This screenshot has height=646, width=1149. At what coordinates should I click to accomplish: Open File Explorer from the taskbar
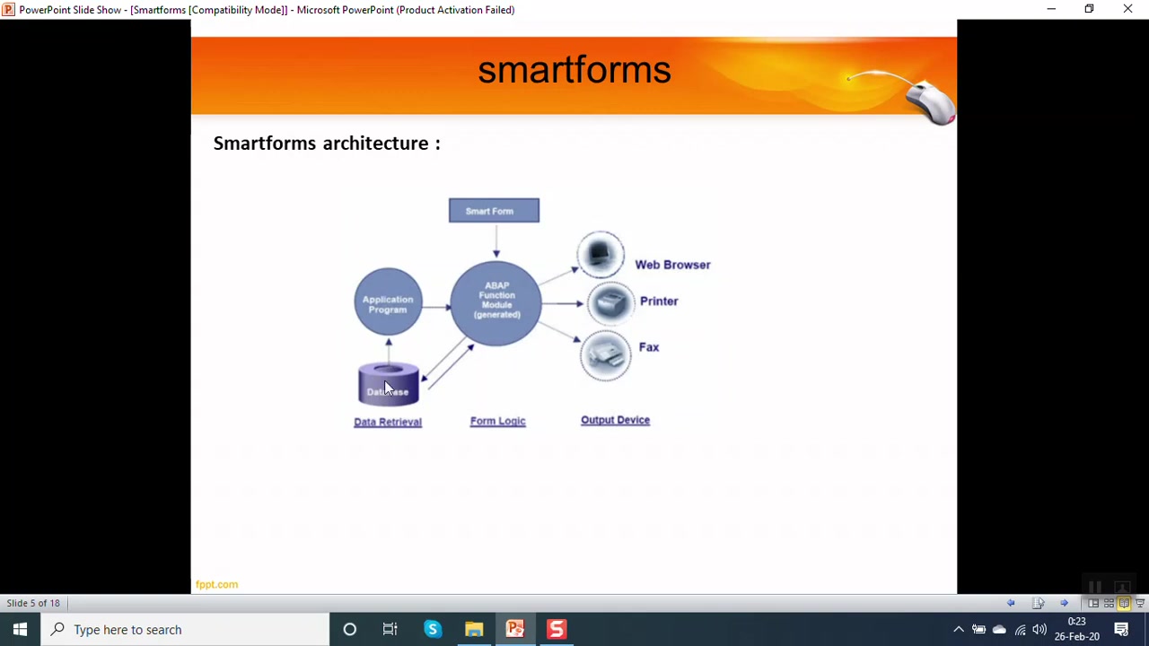pos(474,629)
